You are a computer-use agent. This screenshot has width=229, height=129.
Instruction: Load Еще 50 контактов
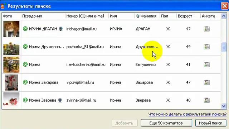point(166,123)
